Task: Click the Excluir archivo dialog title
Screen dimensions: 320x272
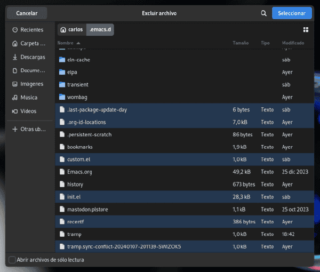Action: [x=159, y=13]
